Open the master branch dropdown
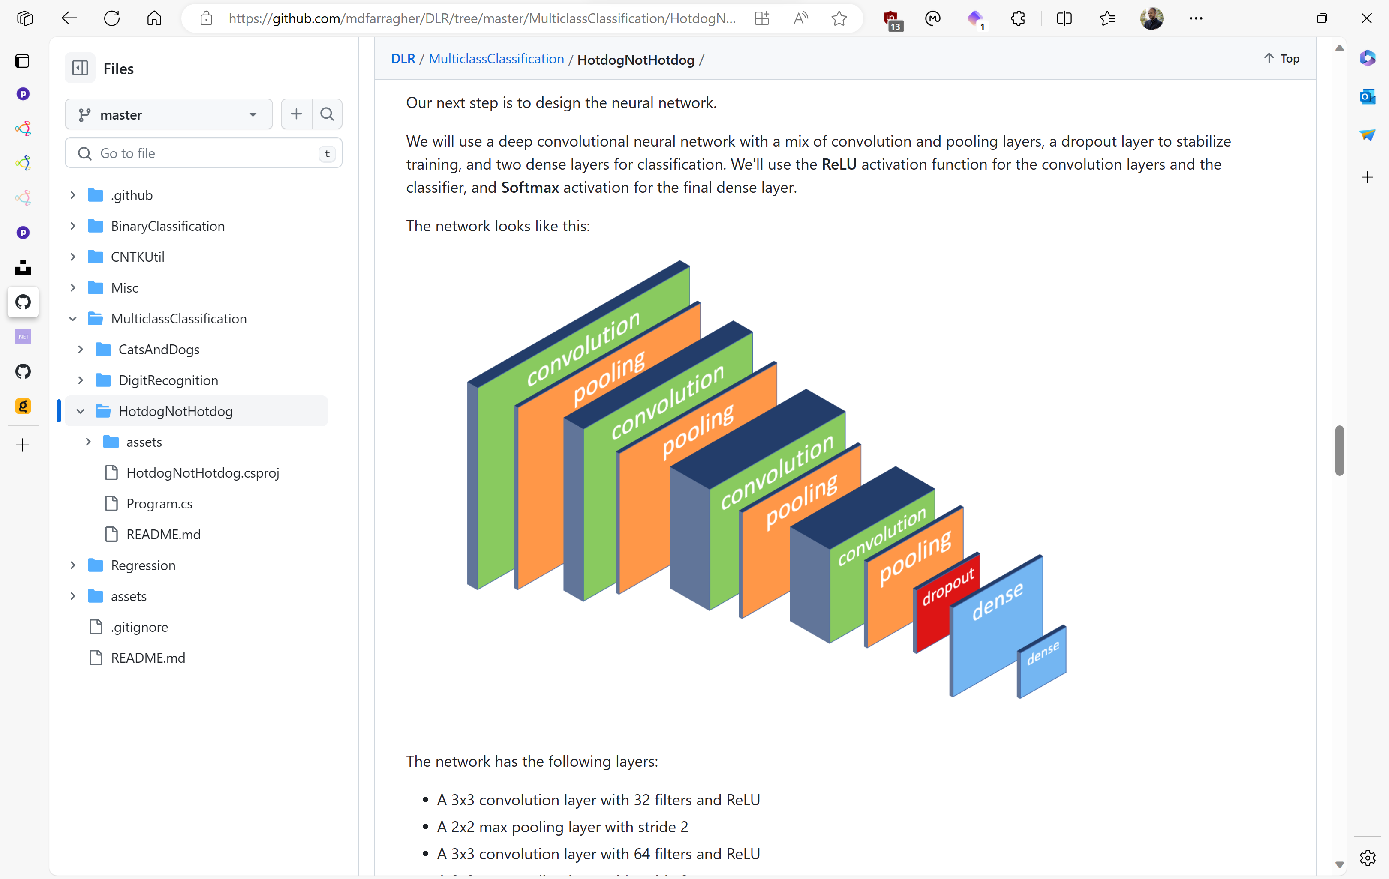1389x879 pixels. click(168, 115)
